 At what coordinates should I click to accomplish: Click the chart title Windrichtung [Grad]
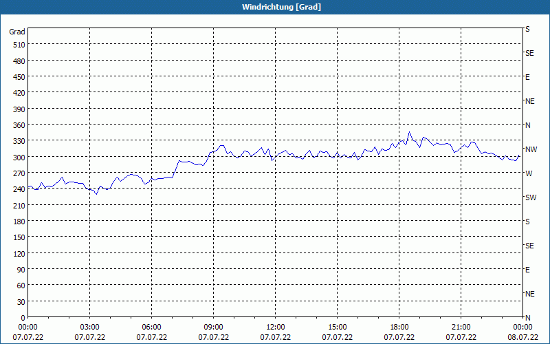pyautogui.click(x=281, y=7)
